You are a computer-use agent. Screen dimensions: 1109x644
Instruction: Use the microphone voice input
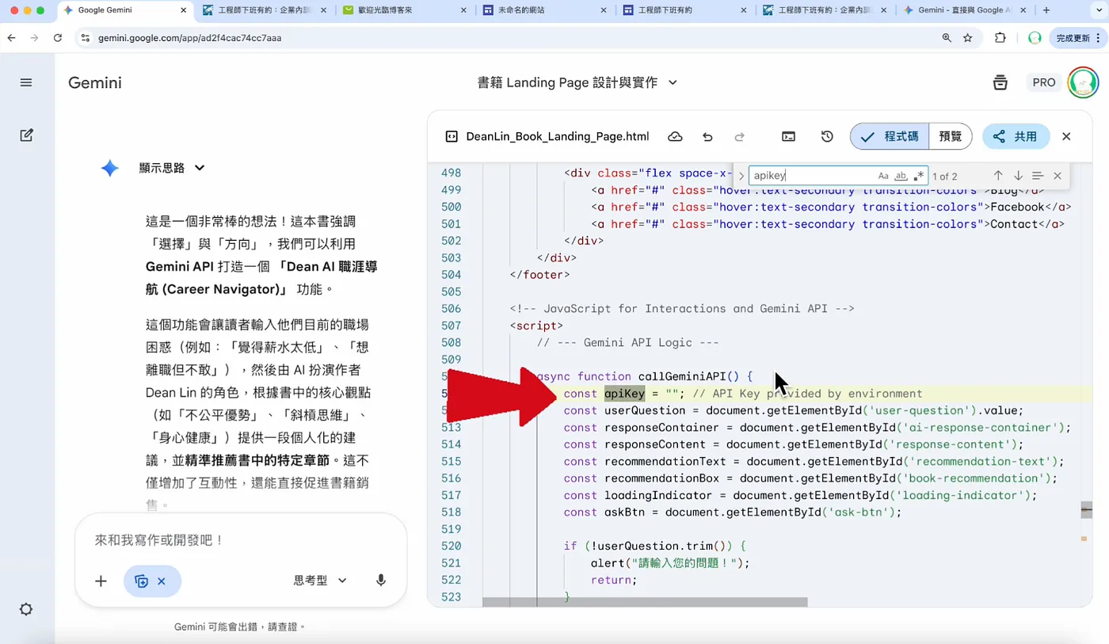[381, 581]
